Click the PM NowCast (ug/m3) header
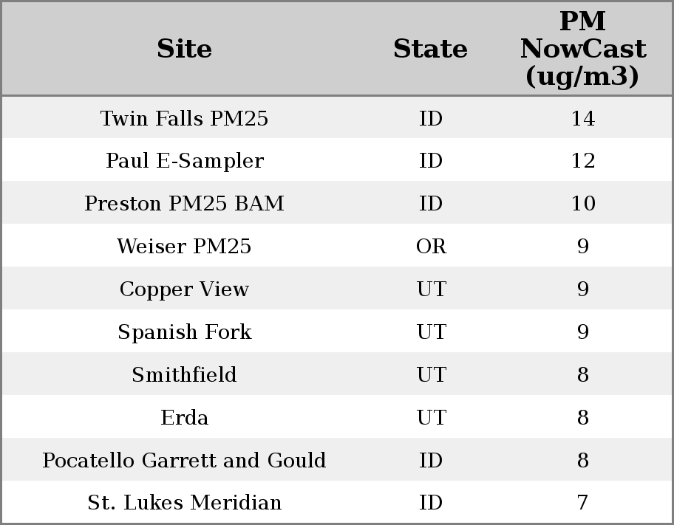 coord(582,49)
